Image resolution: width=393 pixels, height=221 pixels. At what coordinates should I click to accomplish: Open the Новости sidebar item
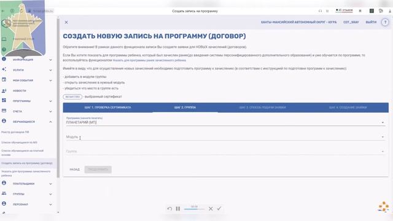(x=19, y=91)
